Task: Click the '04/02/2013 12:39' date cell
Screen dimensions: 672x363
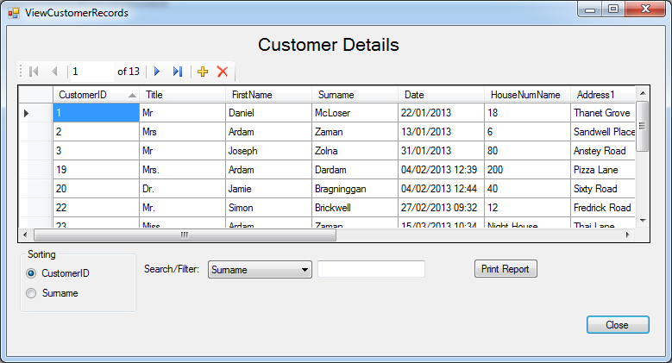Action: (441, 170)
